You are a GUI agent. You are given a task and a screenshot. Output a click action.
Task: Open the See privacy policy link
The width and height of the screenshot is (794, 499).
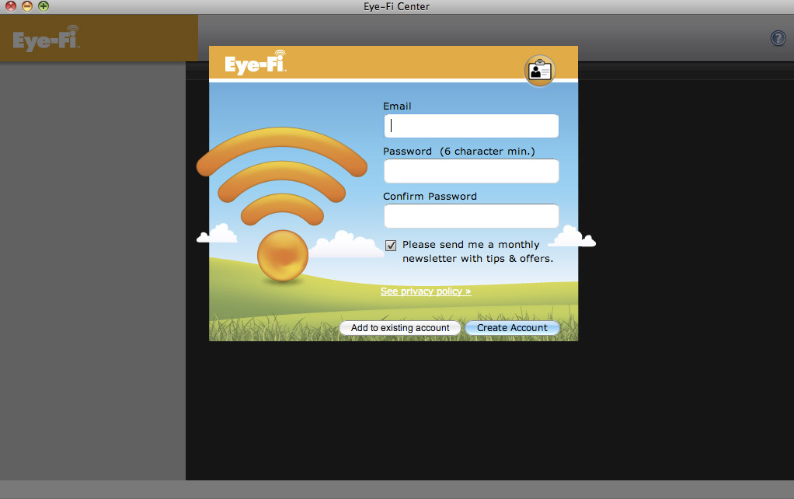[x=426, y=291]
